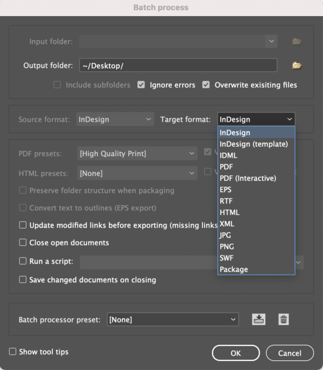Select RTF as target format
This screenshot has height=370, width=323.
coord(256,201)
